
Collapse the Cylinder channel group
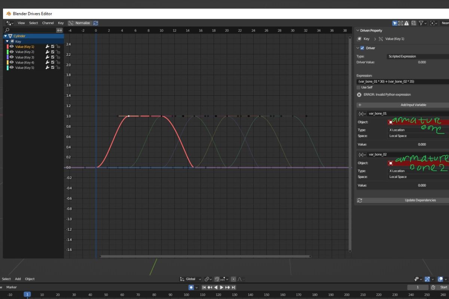5,36
